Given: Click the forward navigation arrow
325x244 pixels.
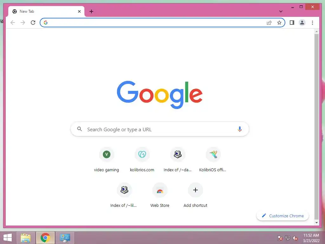Looking at the screenshot, I should (23, 23).
